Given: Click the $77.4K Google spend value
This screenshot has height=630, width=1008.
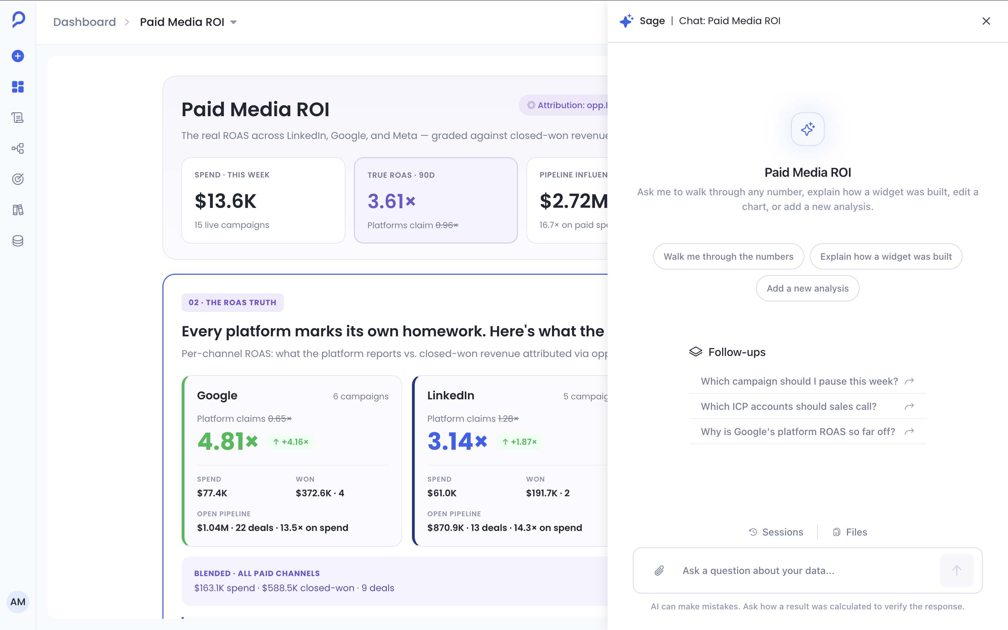Looking at the screenshot, I should (212, 493).
